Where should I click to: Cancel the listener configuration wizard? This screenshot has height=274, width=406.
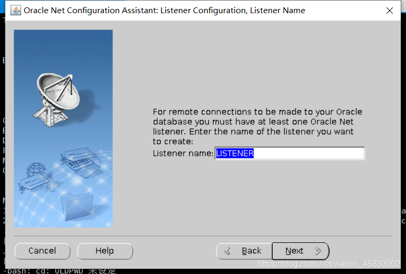click(42, 251)
